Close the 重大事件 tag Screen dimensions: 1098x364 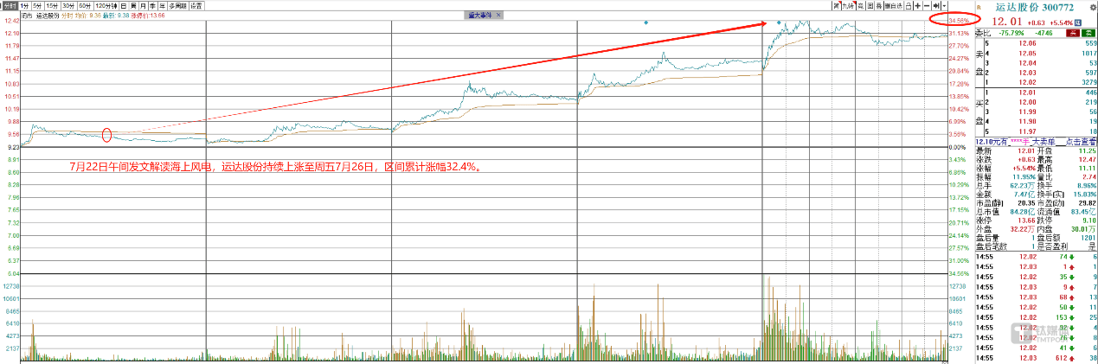pyautogui.click(x=498, y=16)
